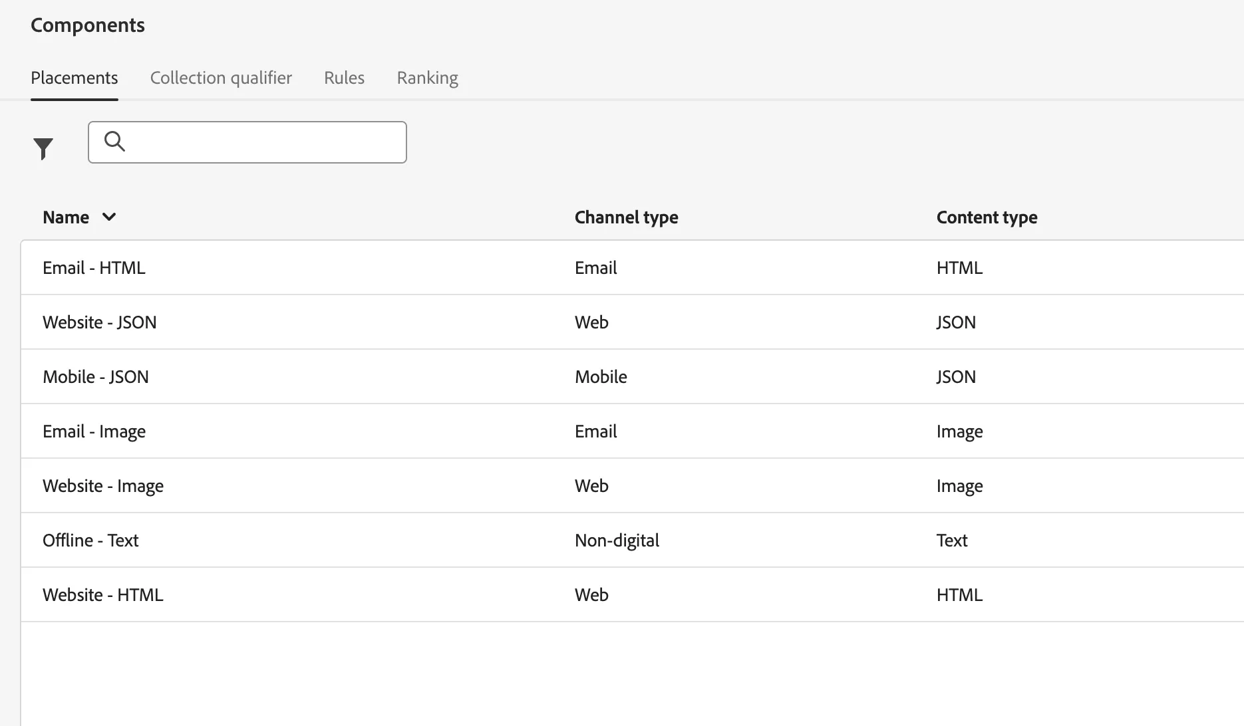
Task: Toggle the Name column sort chevron
Action: point(109,217)
